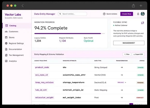The image size is (150, 108).
Task: Click the scientific_name_attr attribute
Action: 74,75
